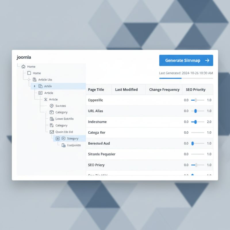Adjust the Dppesillc priority slider
This screenshot has width=230, height=230.
click(x=196, y=100)
